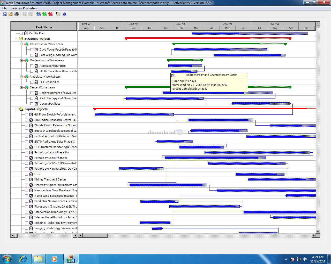Image resolution: width=331 pixels, height=264 pixels.
Task: Collapse the Cancer Workstream tree node
Action: pos(21,87)
